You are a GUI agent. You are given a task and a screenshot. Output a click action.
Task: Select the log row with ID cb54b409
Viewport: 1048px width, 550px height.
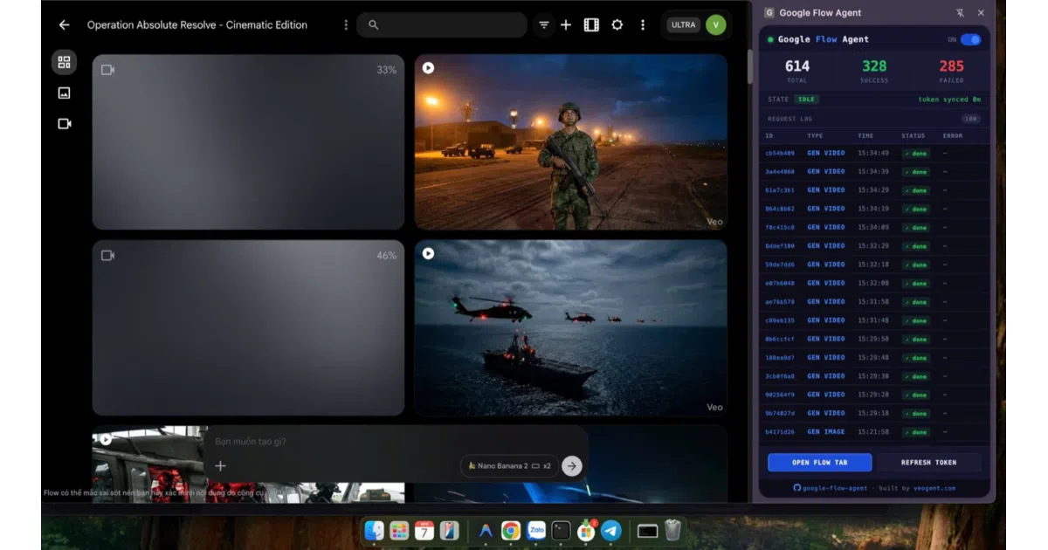tap(874, 154)
